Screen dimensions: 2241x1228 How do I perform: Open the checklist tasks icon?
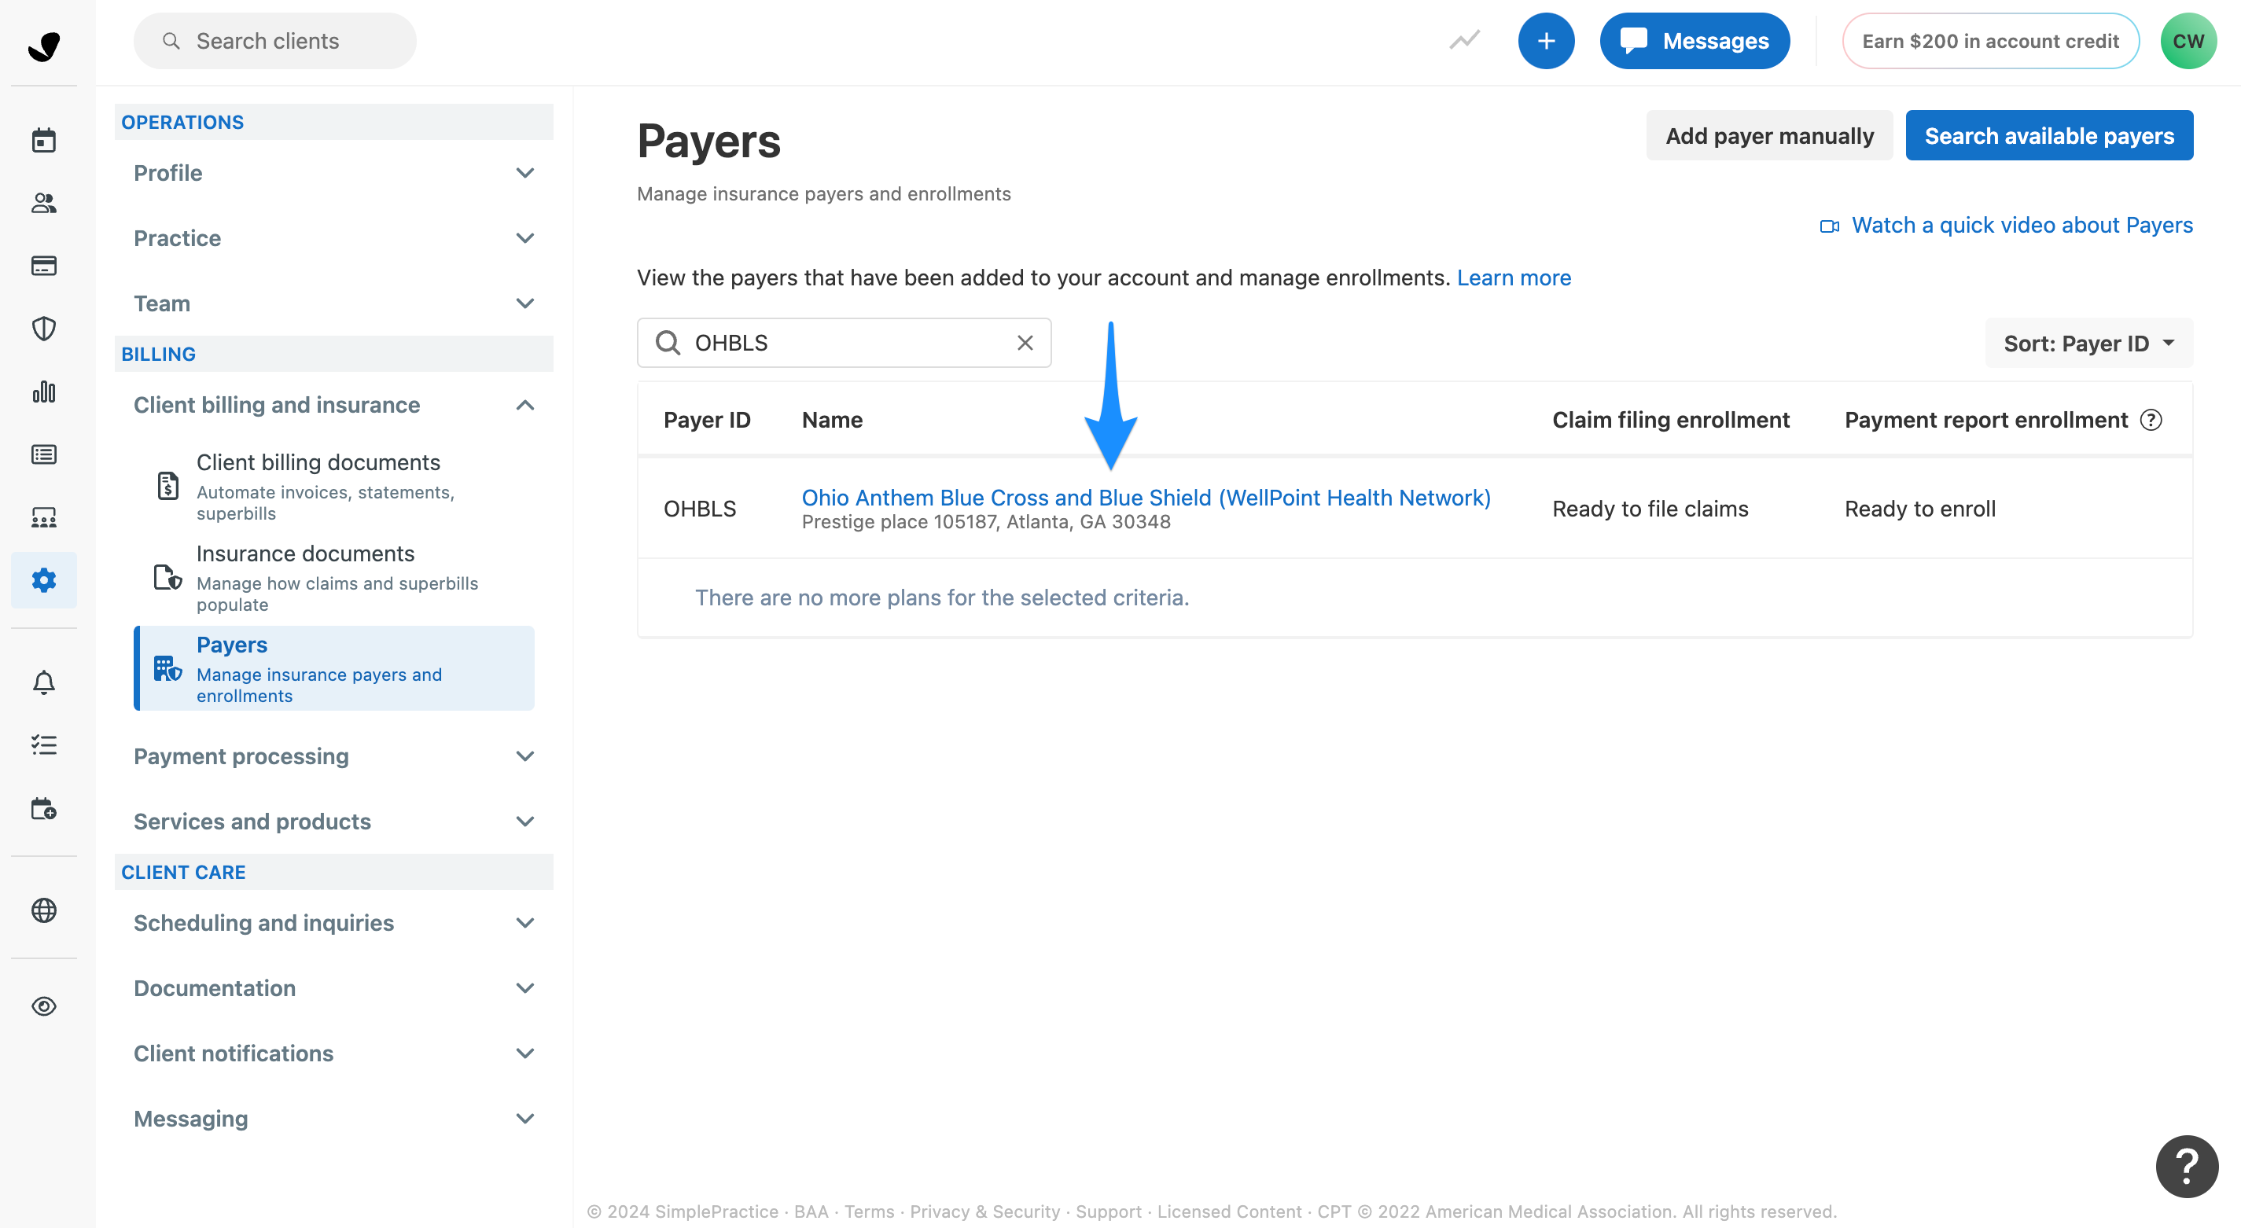[x=43, y=745]
